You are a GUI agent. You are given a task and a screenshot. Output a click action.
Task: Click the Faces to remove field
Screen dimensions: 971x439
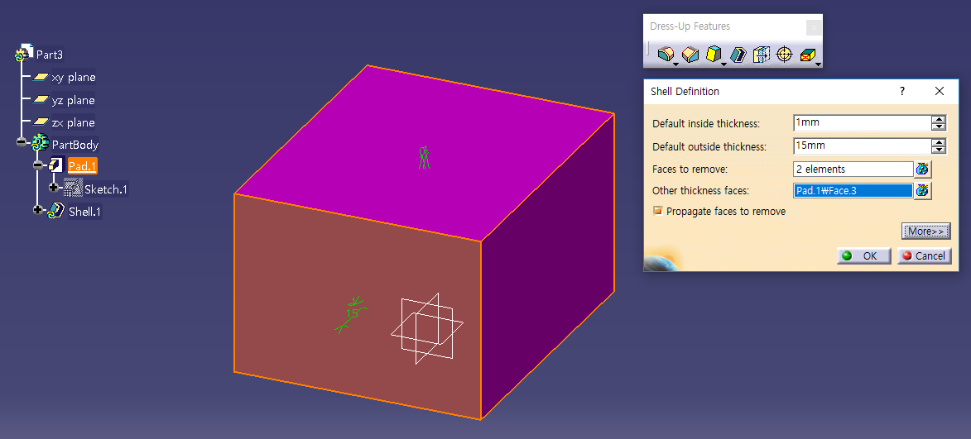click(853, 169)
